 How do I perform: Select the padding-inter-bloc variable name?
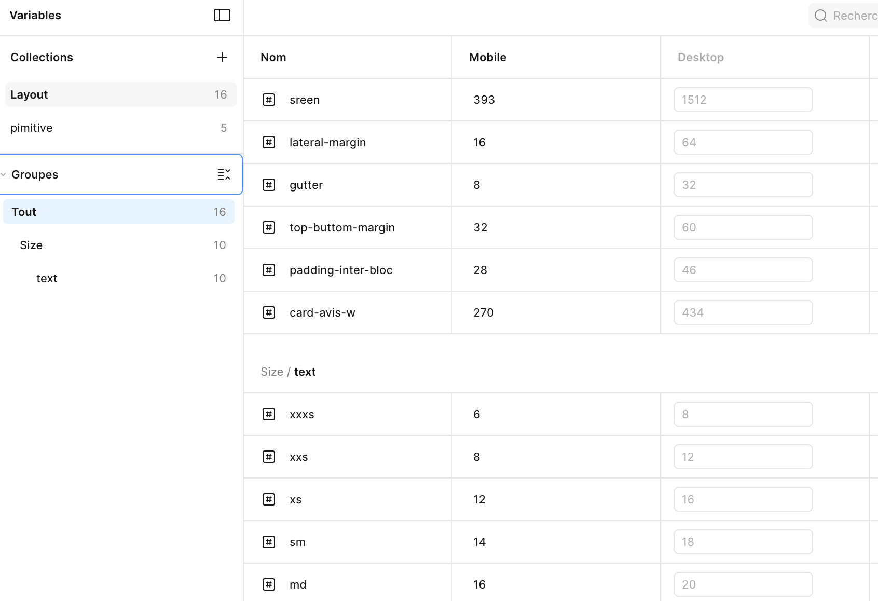(x=341, y=270)
